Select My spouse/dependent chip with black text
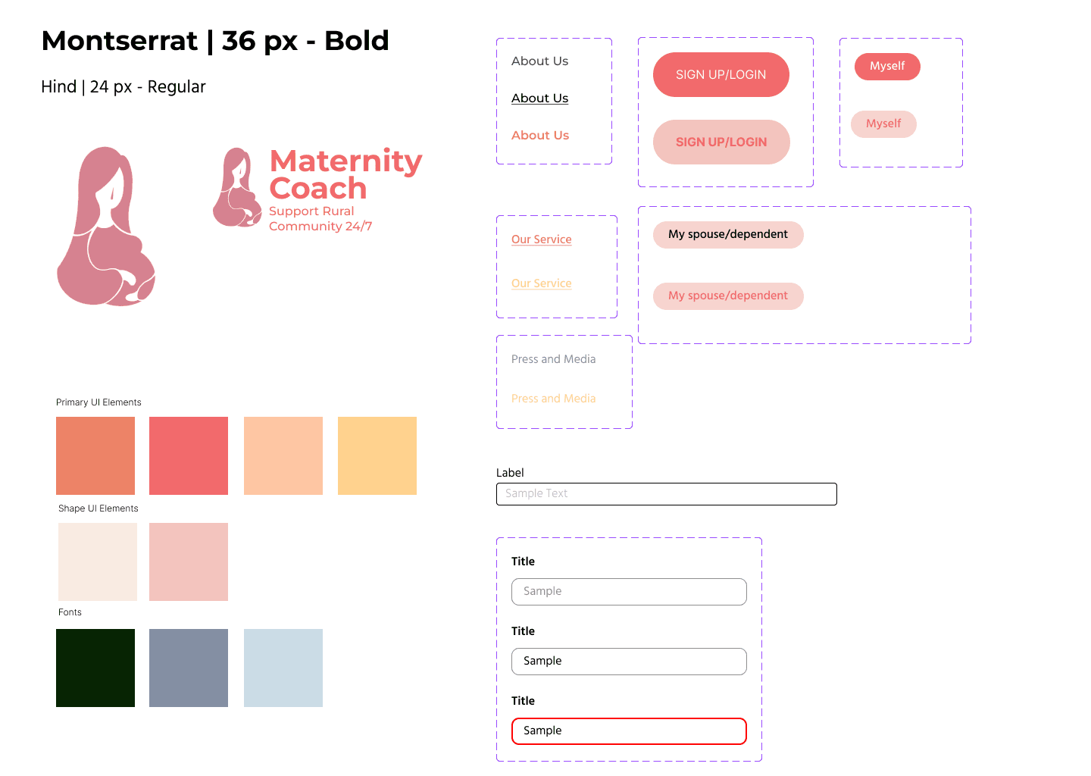This screenshot has height=776, width=1091. coord(728,234)
